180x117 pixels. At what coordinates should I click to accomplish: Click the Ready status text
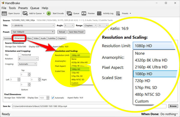click(6, 114)
